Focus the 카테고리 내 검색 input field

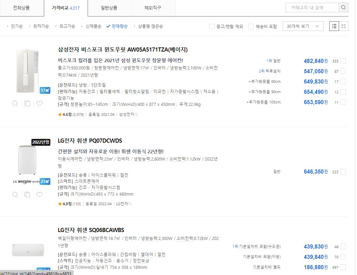click(x=312, y=8)
